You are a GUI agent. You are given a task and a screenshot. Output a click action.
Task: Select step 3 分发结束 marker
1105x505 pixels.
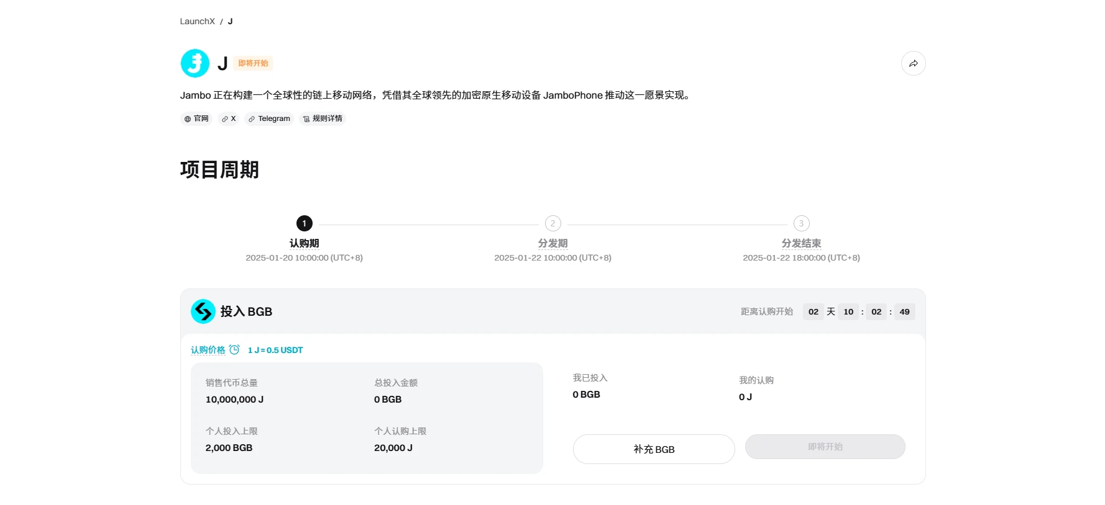coord(802,223)
